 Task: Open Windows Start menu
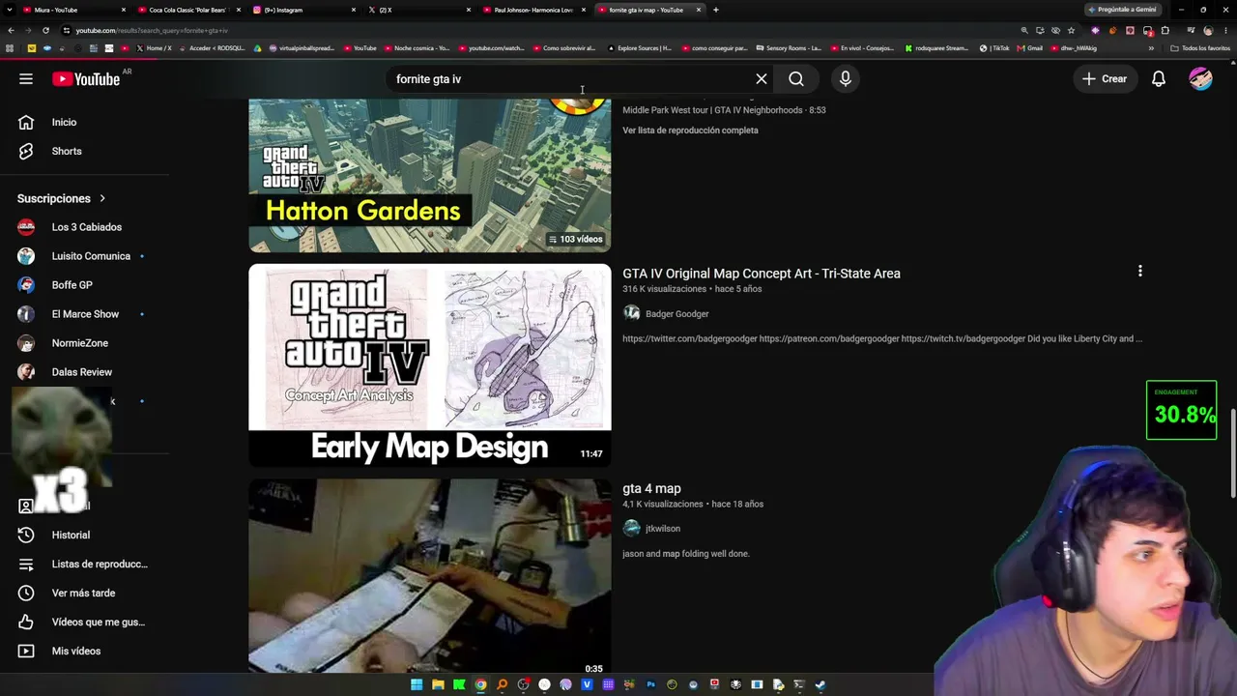pos(417,685)
